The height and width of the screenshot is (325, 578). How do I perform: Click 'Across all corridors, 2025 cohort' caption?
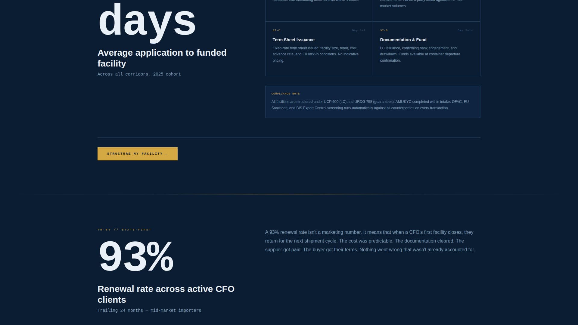click(139, 74)
